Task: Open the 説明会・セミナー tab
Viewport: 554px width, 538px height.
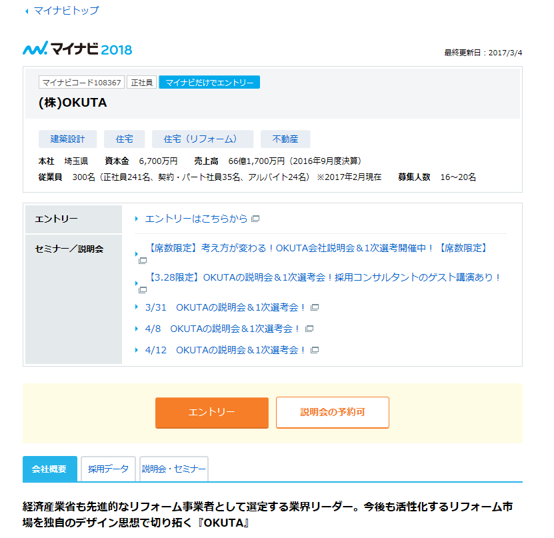Action: coord(173,469)
